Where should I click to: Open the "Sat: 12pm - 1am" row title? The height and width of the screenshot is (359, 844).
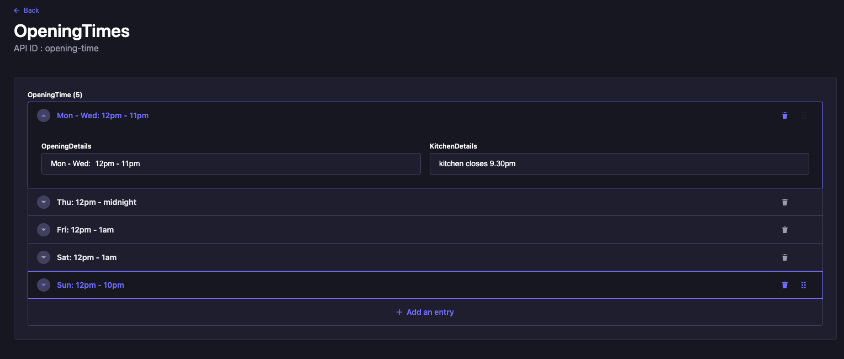[x=87, y=257]
